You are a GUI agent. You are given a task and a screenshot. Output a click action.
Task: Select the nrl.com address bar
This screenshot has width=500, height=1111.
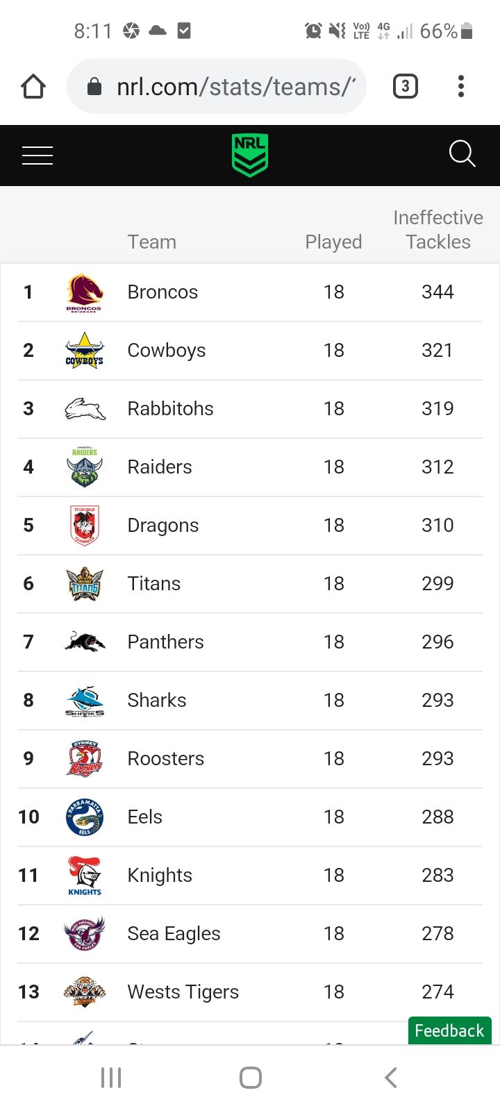217,86
